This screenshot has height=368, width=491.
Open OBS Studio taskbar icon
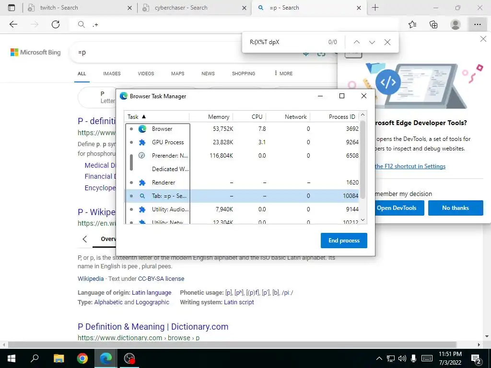129,358
